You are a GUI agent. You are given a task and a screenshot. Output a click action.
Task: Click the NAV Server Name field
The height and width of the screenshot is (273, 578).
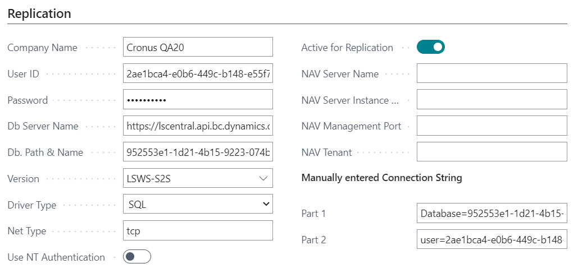[491, 73]
